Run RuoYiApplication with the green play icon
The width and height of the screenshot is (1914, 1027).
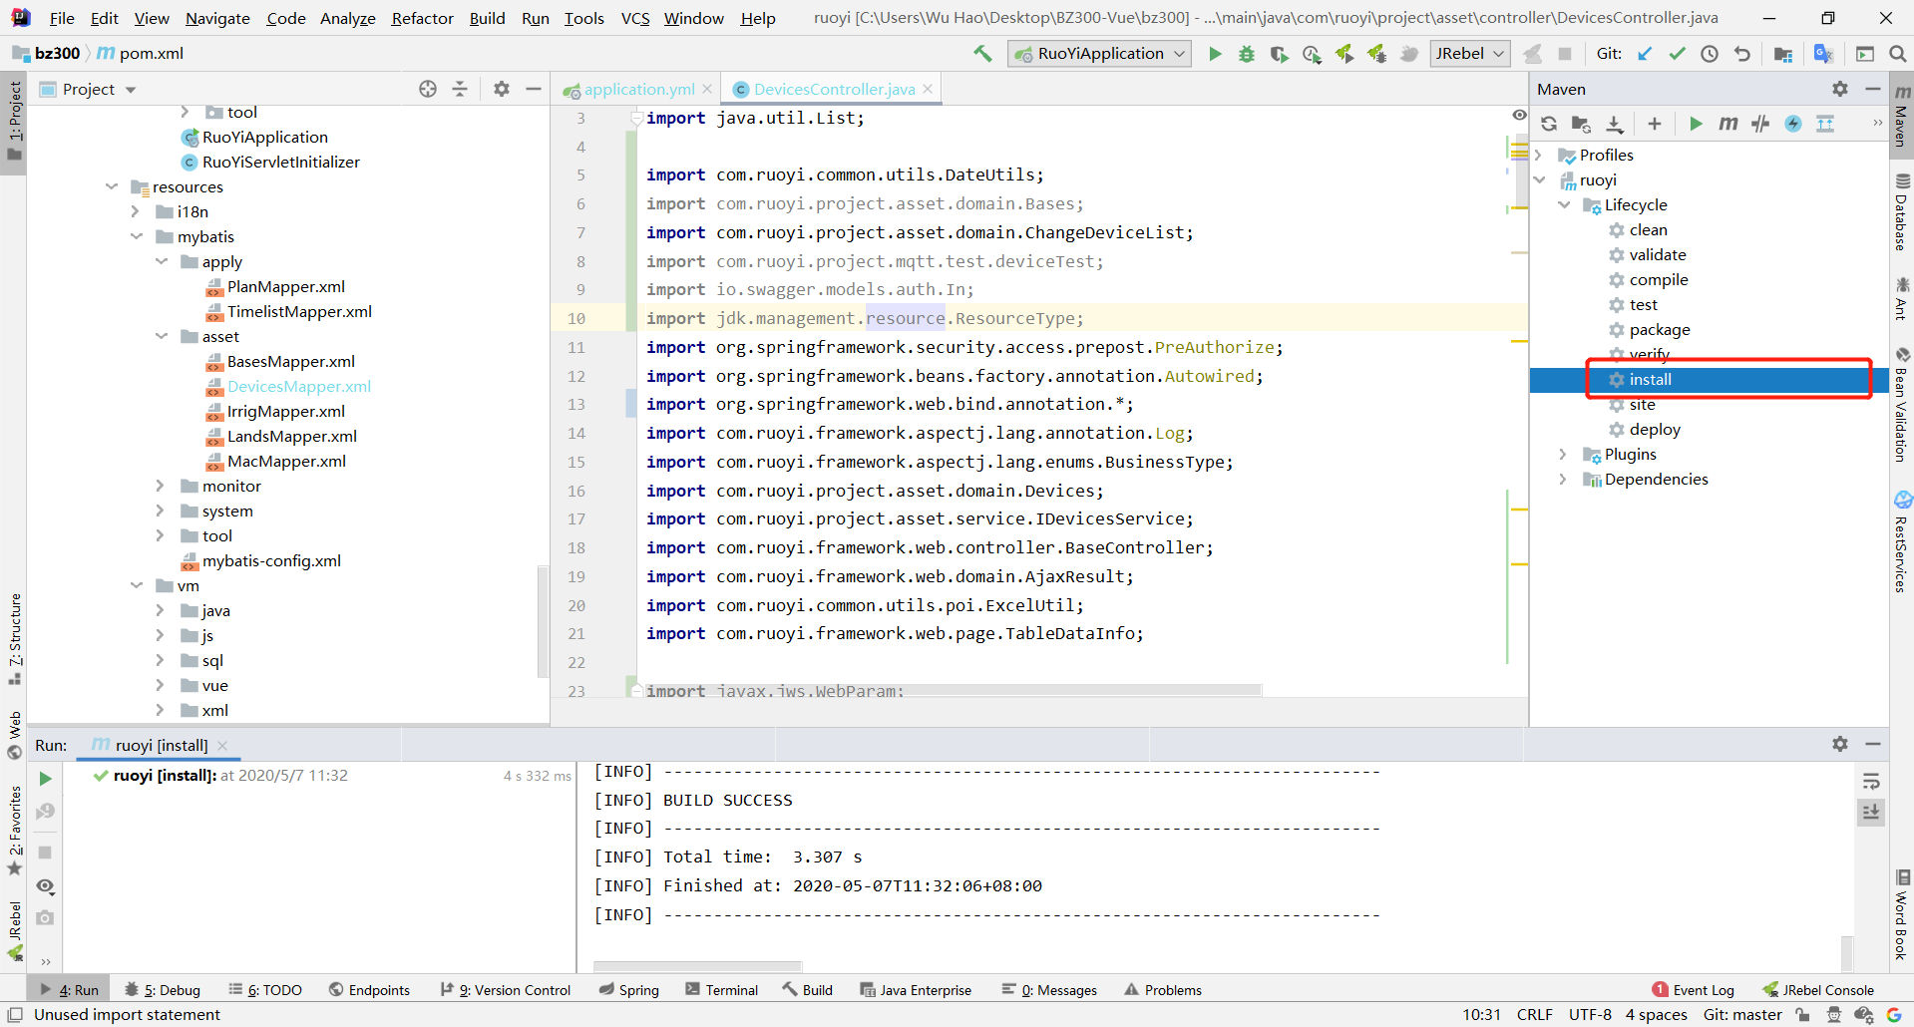pos(1215,54)
